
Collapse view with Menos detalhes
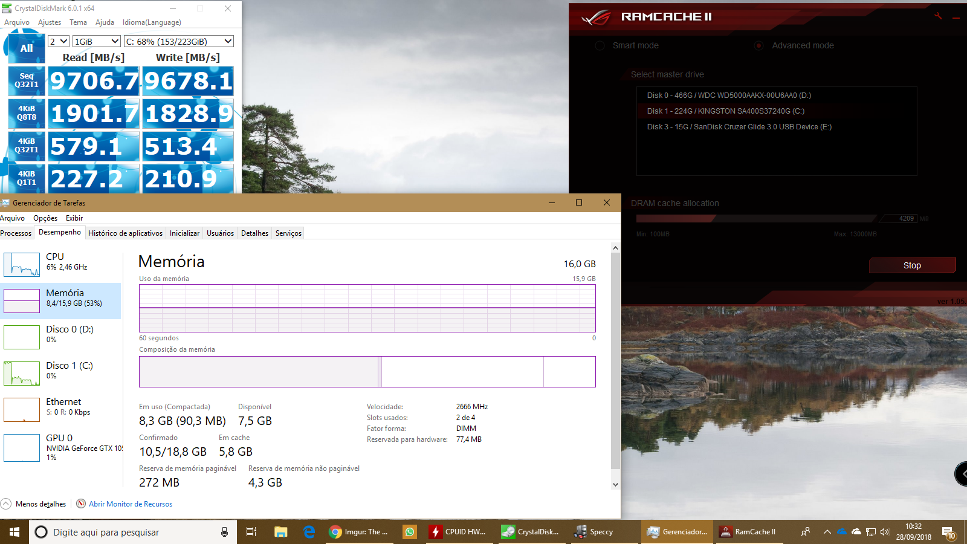[34, 504]
